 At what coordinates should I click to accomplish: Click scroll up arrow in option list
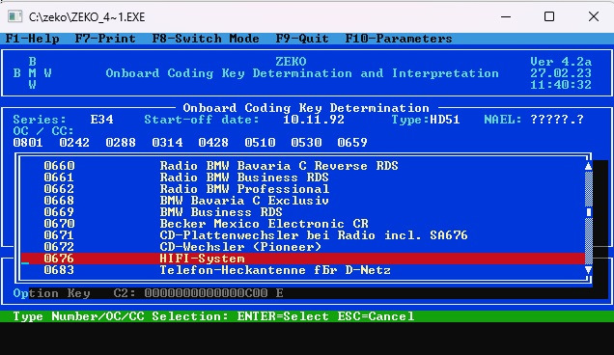tap(588, 166)
